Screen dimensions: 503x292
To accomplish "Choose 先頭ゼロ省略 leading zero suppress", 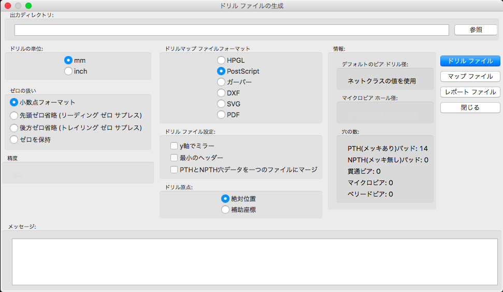I will point(14,115).
